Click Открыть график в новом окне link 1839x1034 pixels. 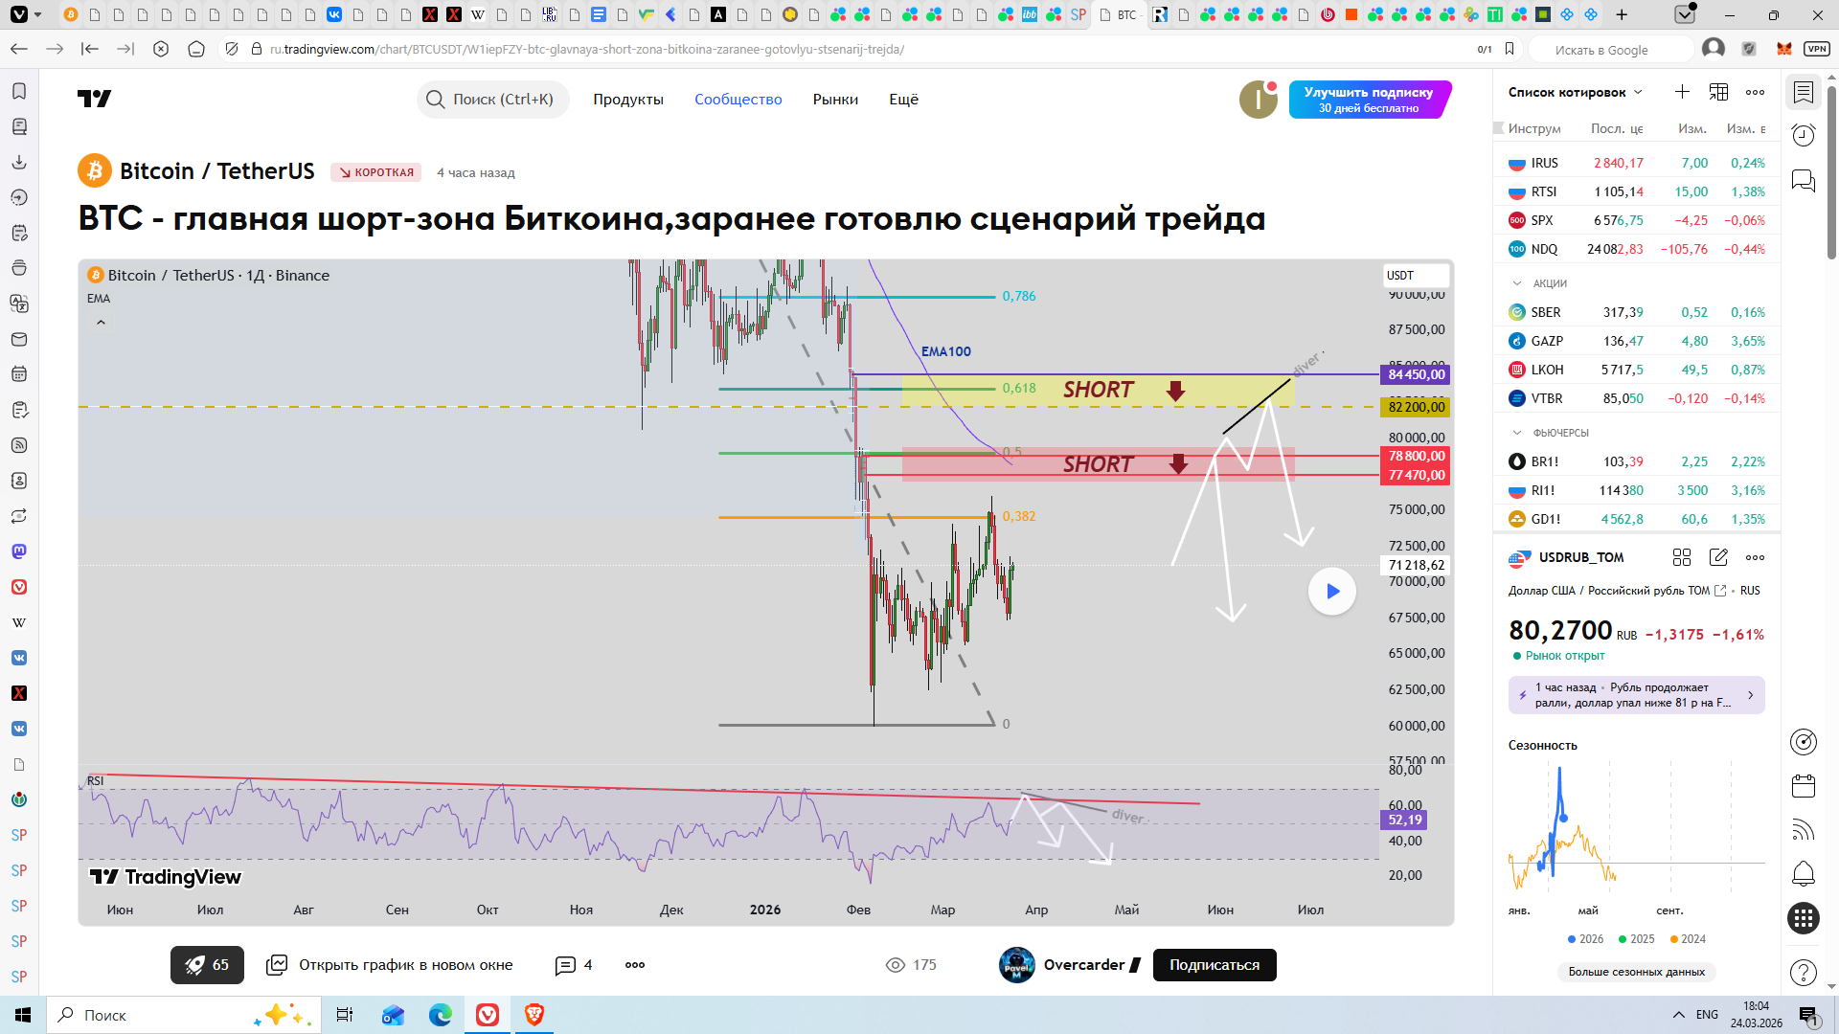(405, 965)
